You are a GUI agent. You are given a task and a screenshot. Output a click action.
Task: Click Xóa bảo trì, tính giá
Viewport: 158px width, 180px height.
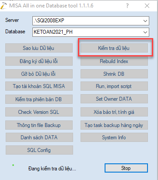click(x=114, y=112)
